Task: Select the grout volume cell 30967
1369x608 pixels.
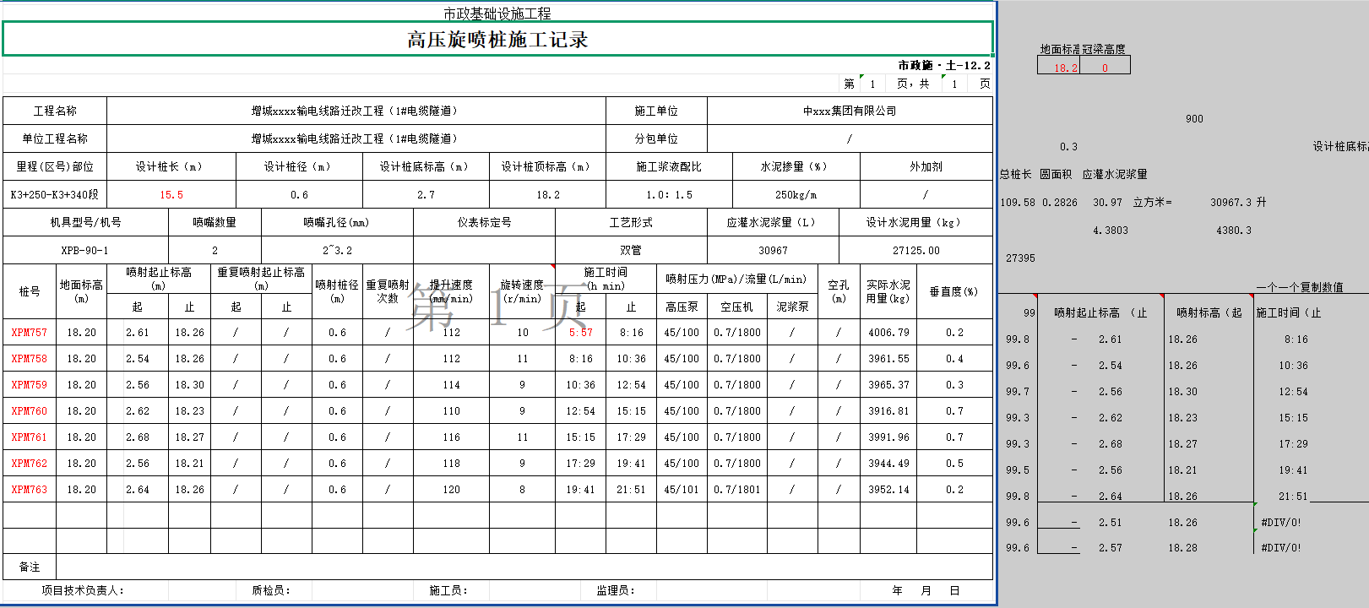Action: tap(773, 251)
